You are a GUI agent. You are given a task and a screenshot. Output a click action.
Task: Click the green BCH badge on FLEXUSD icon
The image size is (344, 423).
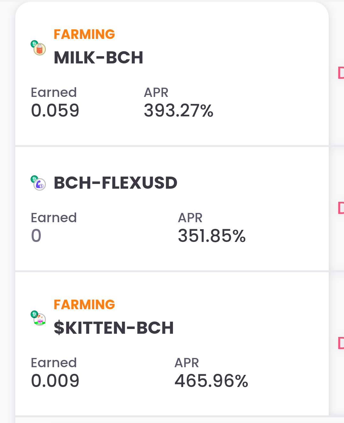point(34,179)
